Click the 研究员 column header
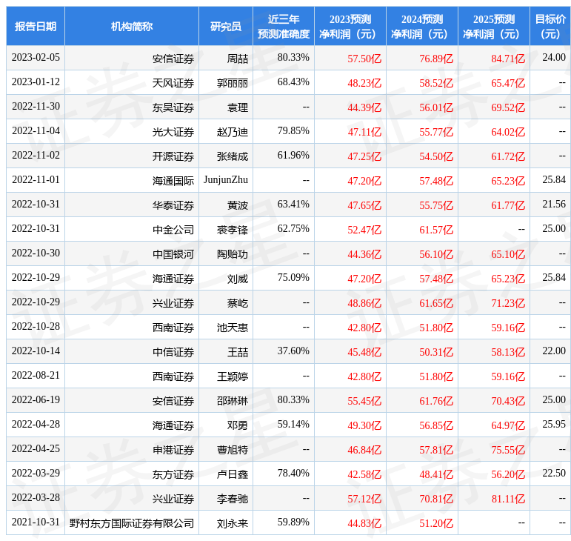This screenshot has height=541, width=571. point(226,26)
